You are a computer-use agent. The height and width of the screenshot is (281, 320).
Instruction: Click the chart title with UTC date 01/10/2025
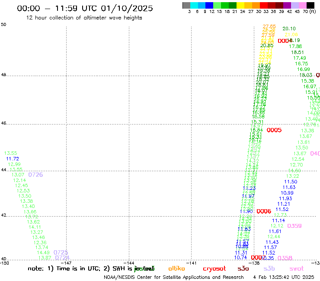click(x=85, y=8)
